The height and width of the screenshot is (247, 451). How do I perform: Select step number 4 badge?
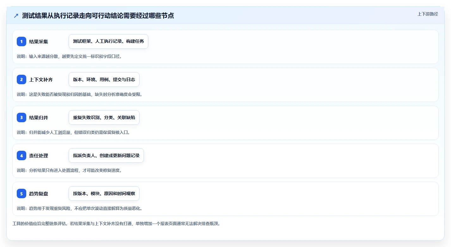coord(22,155)
